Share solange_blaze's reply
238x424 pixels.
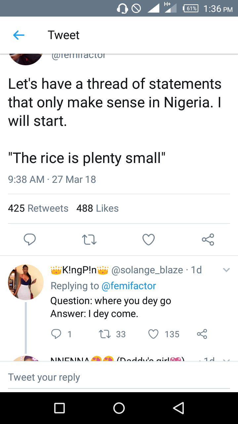202,334
